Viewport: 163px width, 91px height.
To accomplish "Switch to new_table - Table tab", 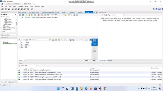I will point(34,12).
